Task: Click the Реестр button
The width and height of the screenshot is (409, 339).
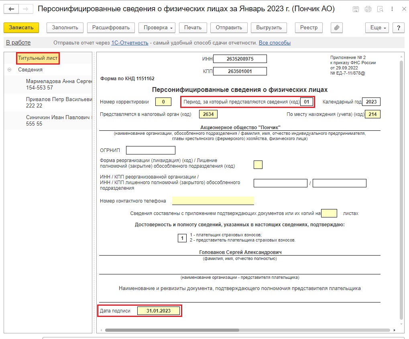Action: pyautogui.click(x=309, y=28)
